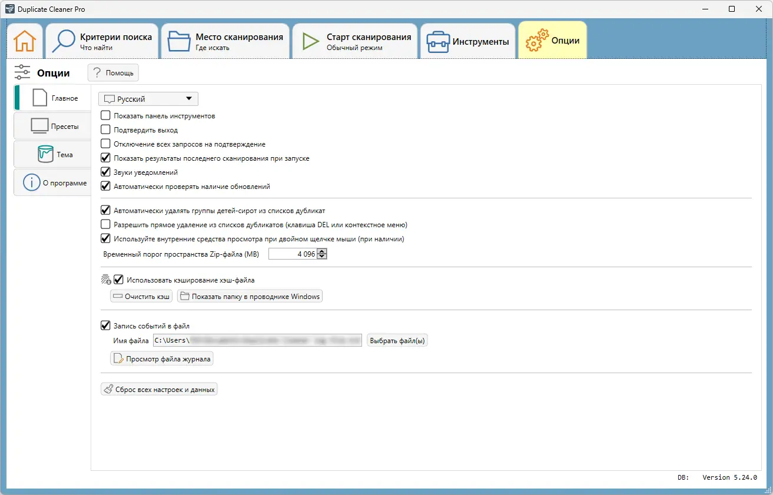Click the Очистить кэш button
Image resolution: width=773 pixels, height=495 pixels.
click(x=141, y=297)
